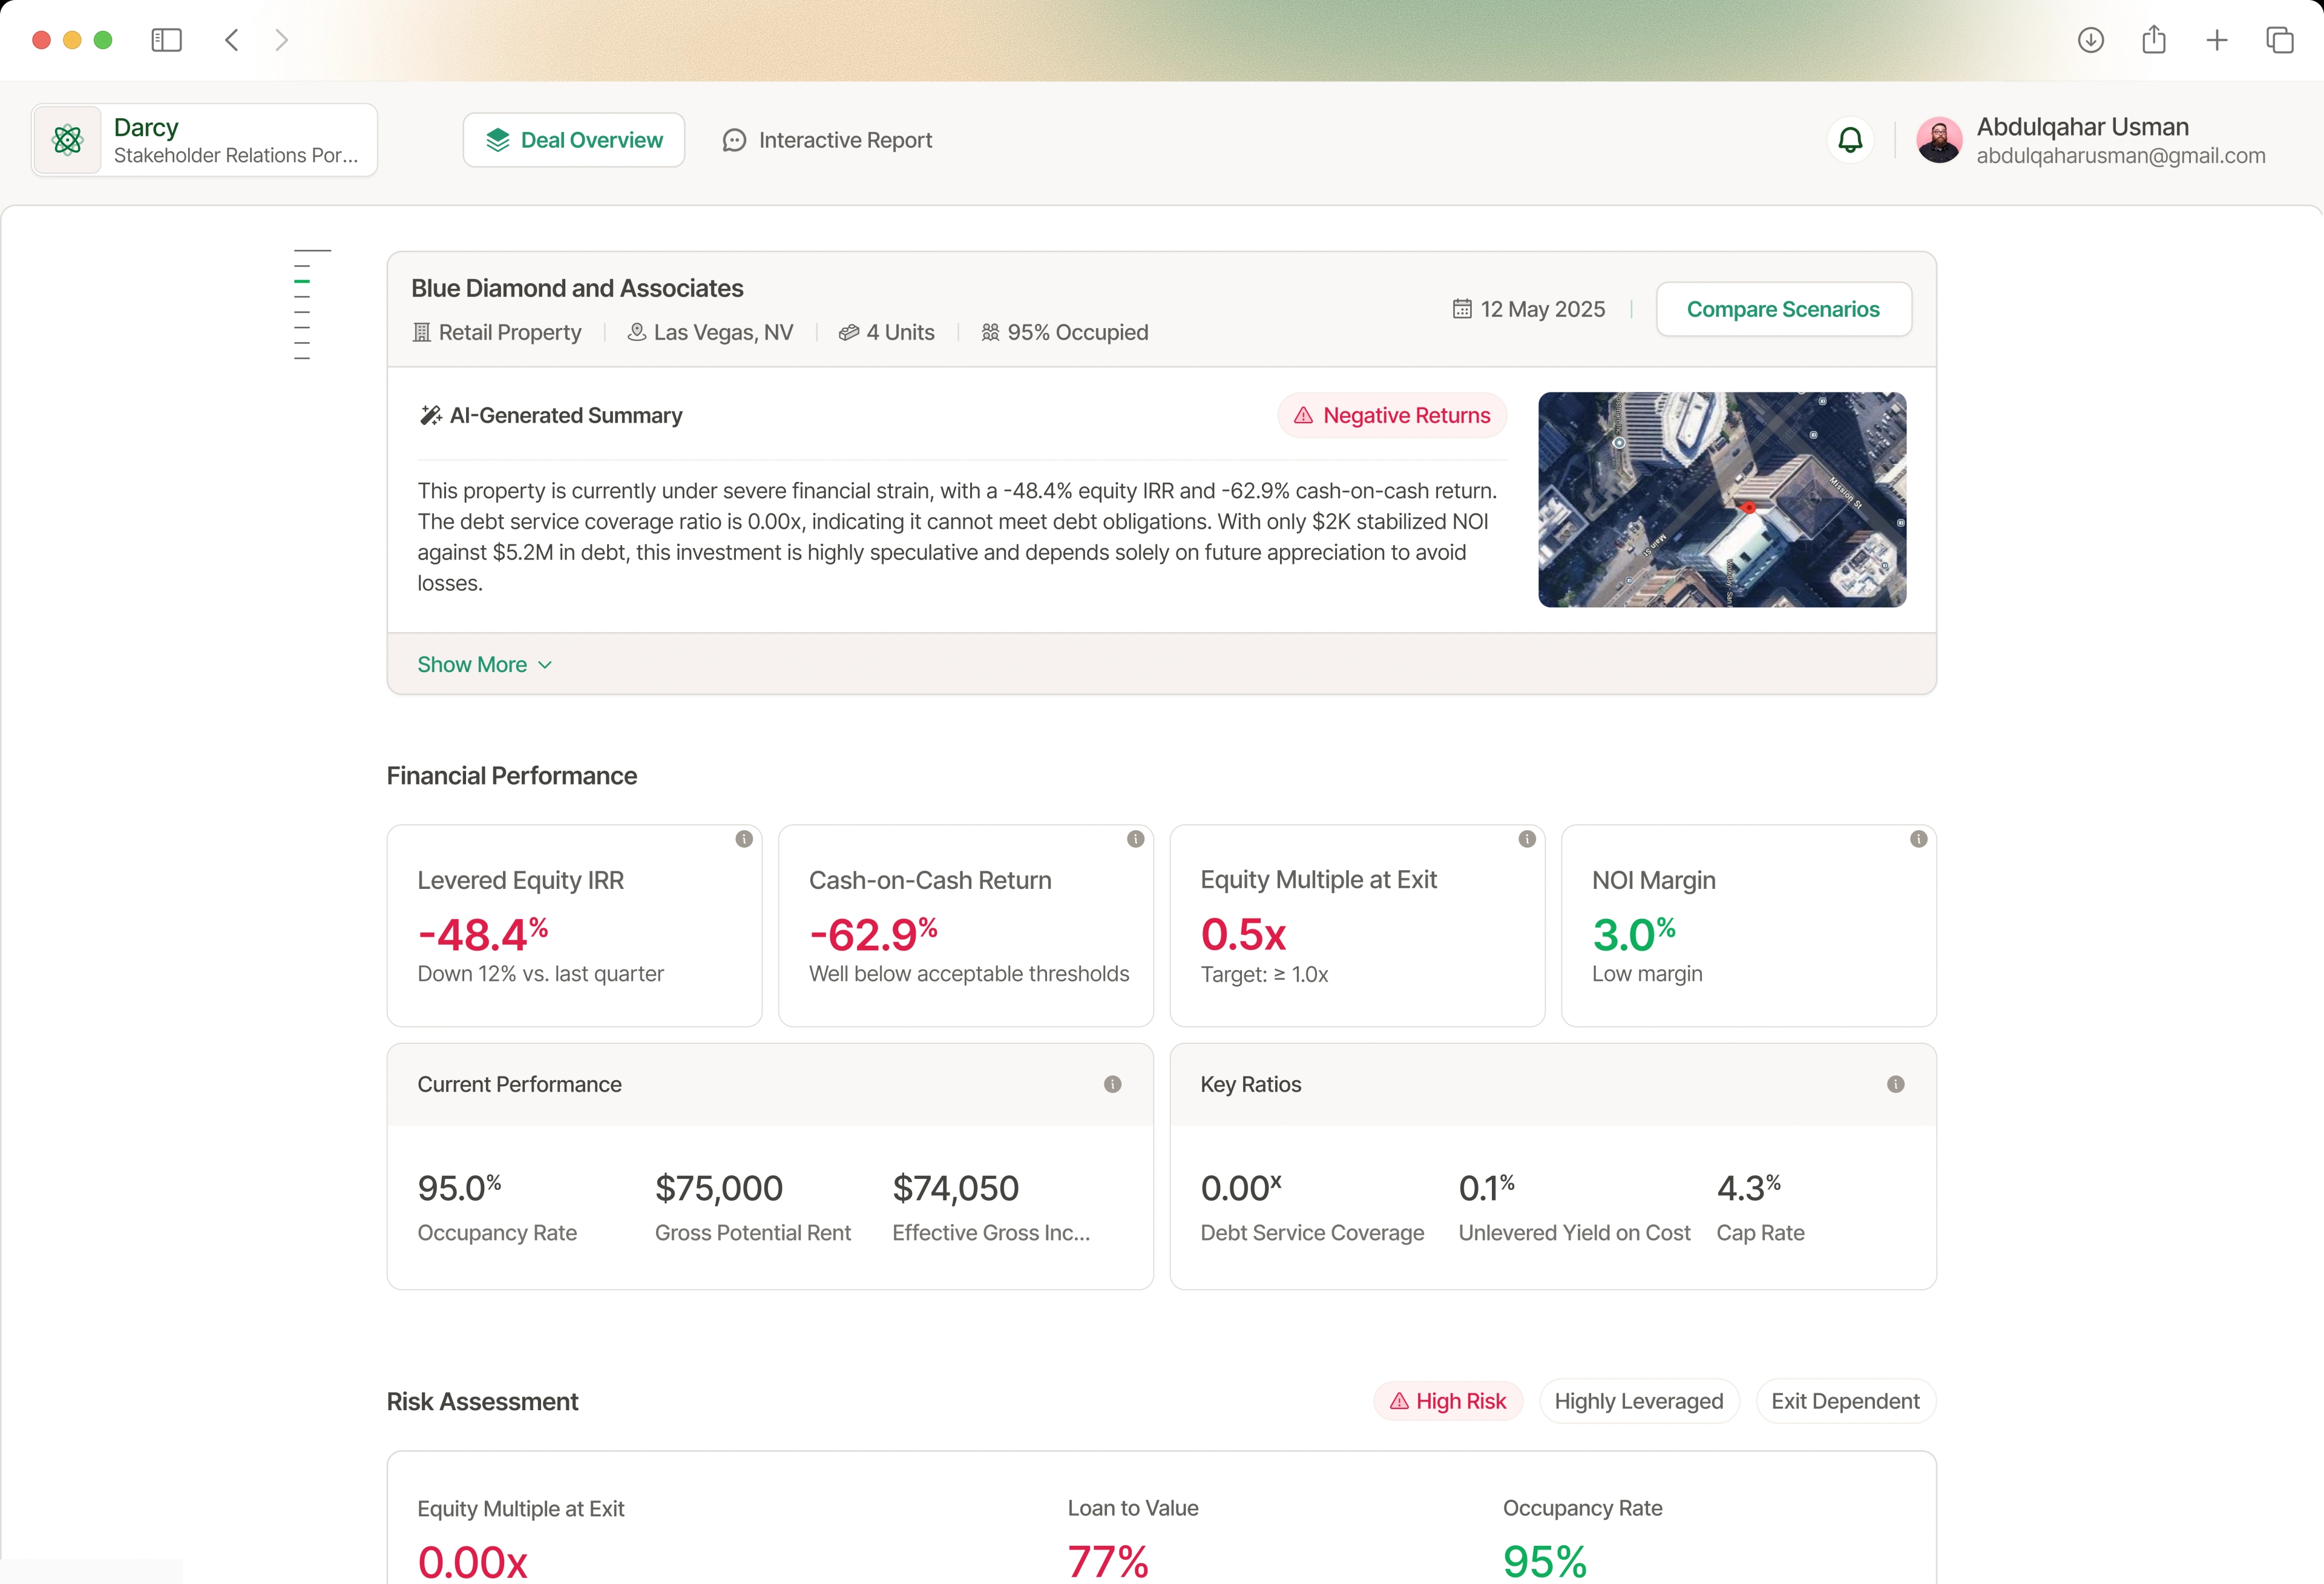Open Key Ratios info icon
The image size is (2324, 1584).
[1895, 1084]
